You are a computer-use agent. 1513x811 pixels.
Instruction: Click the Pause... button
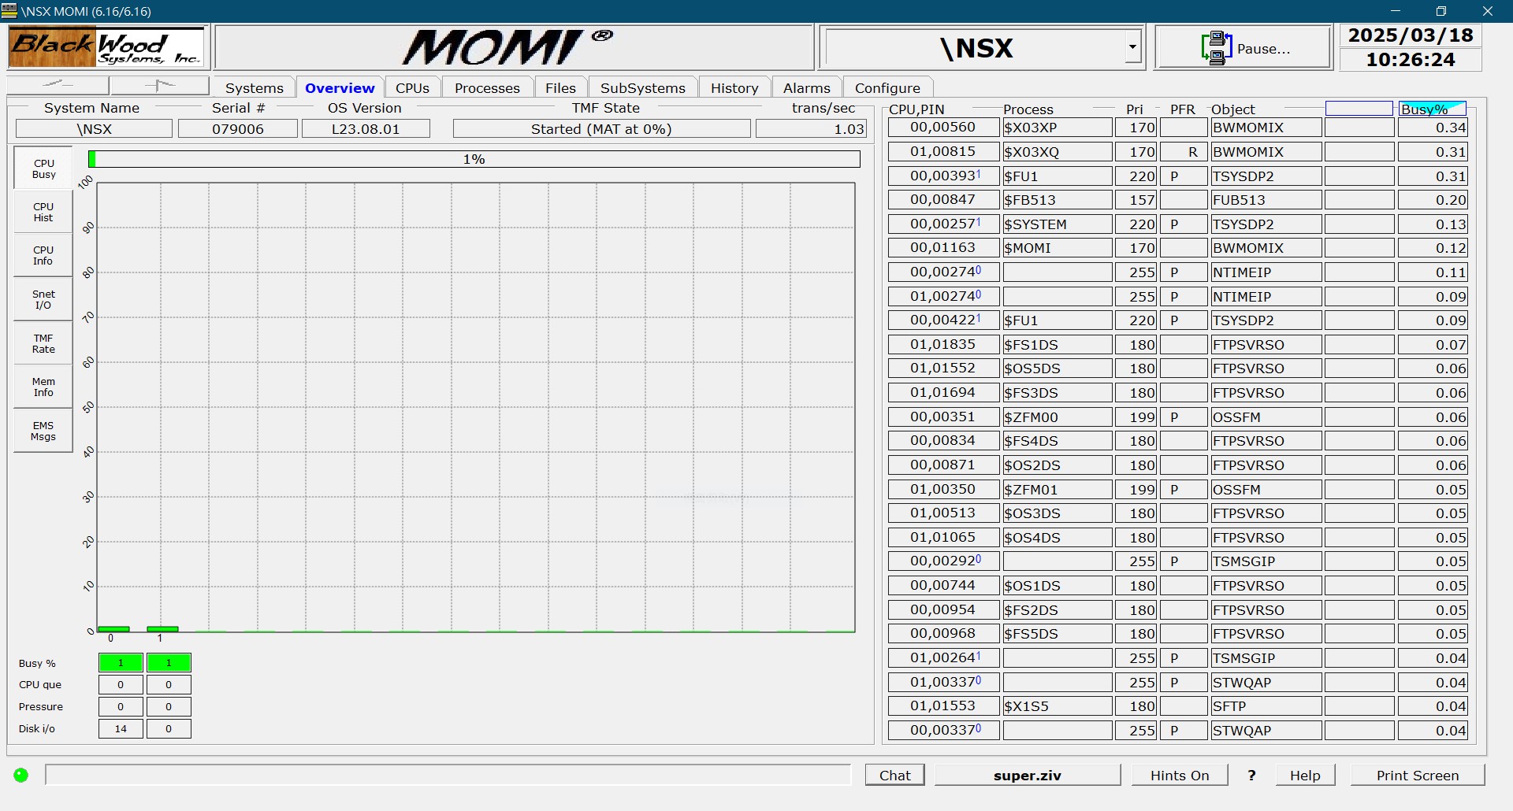click(x=1243, y=47)
